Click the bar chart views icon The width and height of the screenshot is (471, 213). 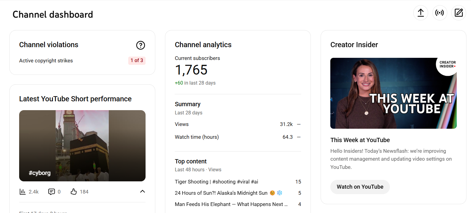[22, 192]
